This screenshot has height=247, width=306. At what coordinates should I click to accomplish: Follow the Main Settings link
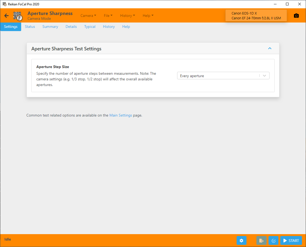tap(121, 115)
